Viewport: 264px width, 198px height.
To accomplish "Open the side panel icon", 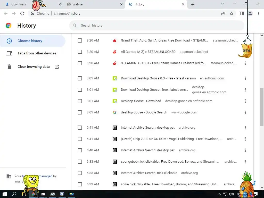I will point(242,13).
